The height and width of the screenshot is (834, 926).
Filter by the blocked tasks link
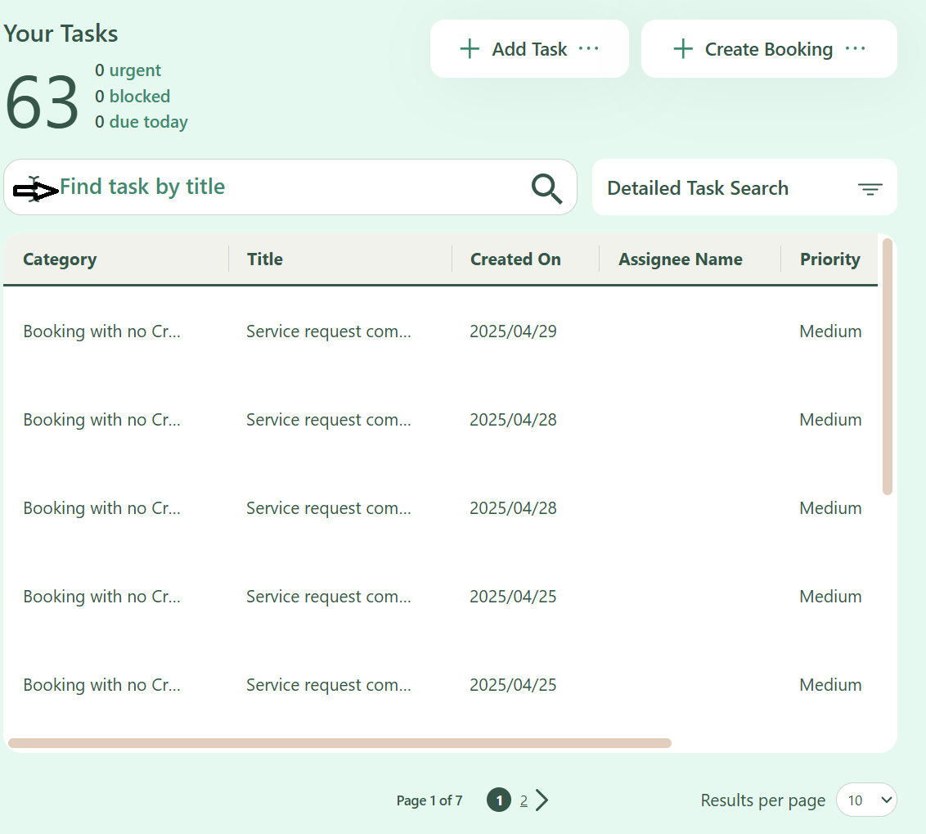pos(139,97)
